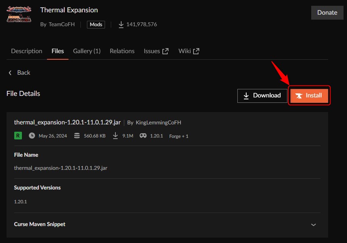The height and width of the screenshot is (243, 347).
Task: Click the Donate button
Action: [327, 13]
